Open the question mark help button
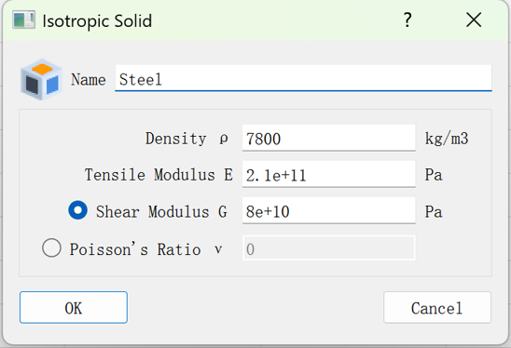The height and width of the screenshot is (348, 511). point(407,20)
